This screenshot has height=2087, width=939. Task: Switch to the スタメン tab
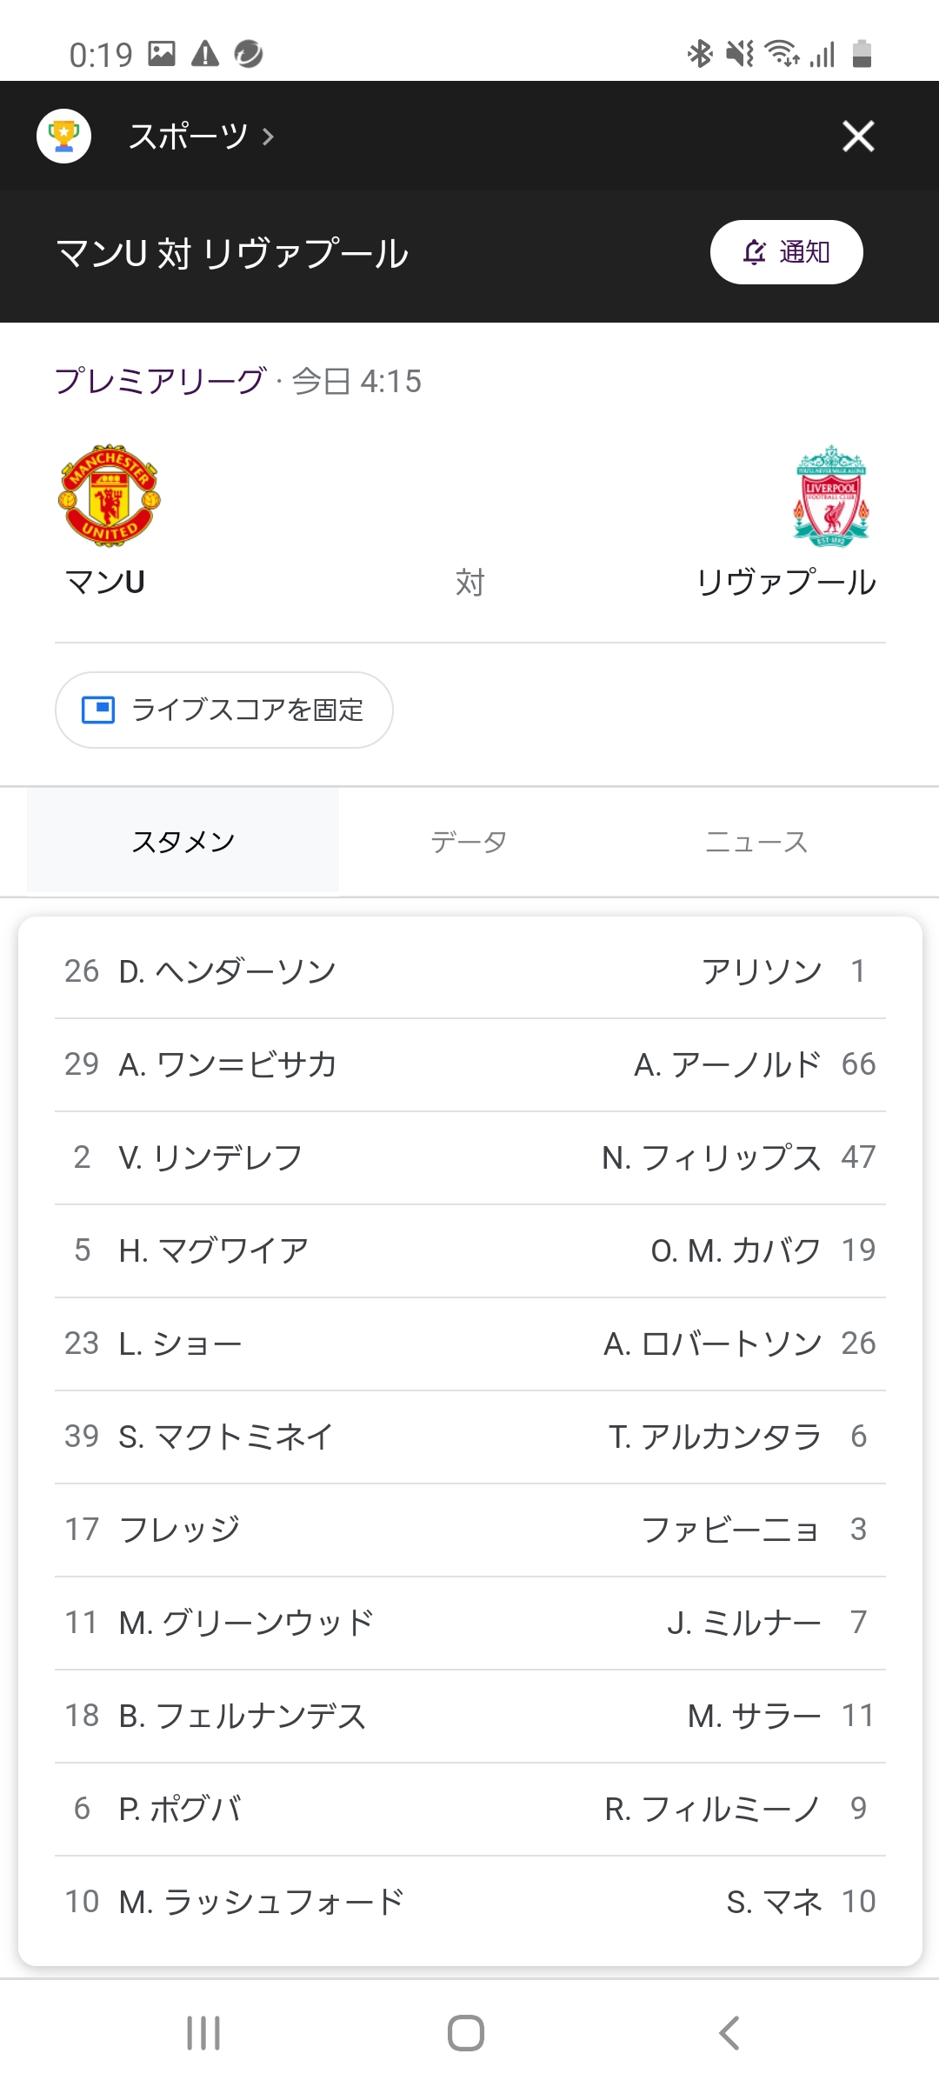point(183,842)
